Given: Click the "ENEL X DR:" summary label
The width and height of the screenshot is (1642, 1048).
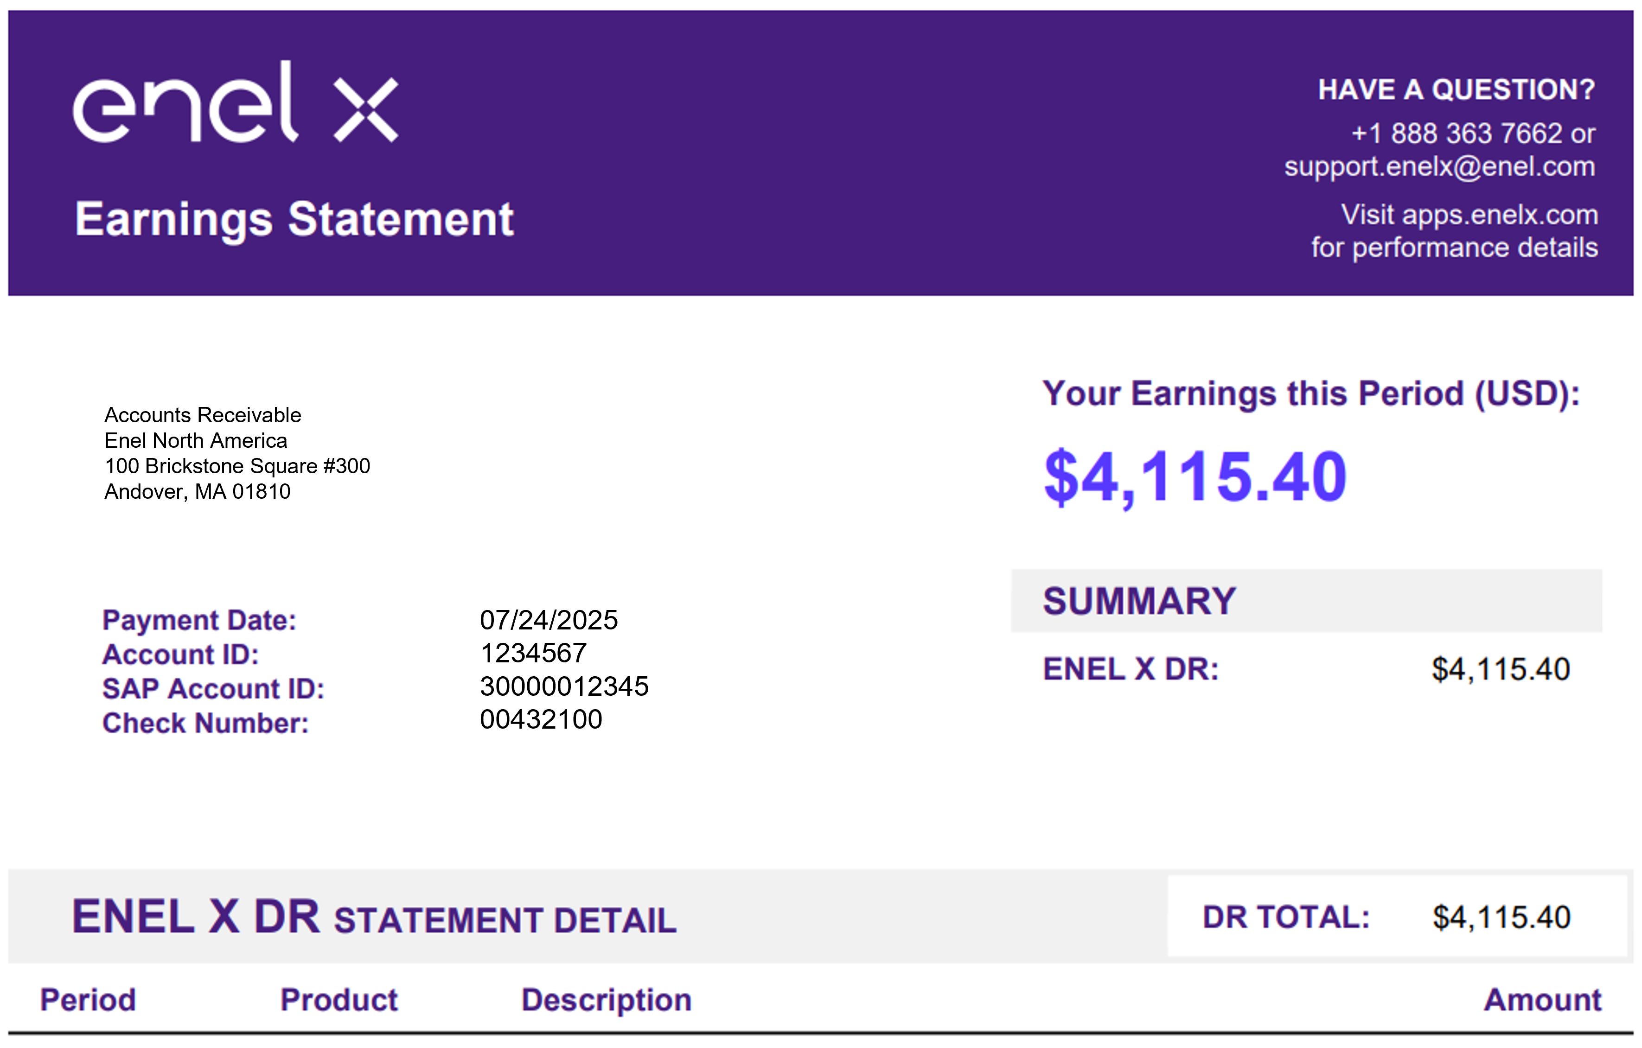Looking at the screenshot, I should click(x=1131, y=669).
